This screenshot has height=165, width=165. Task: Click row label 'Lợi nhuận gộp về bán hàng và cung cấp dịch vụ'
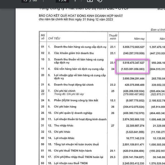80,77
